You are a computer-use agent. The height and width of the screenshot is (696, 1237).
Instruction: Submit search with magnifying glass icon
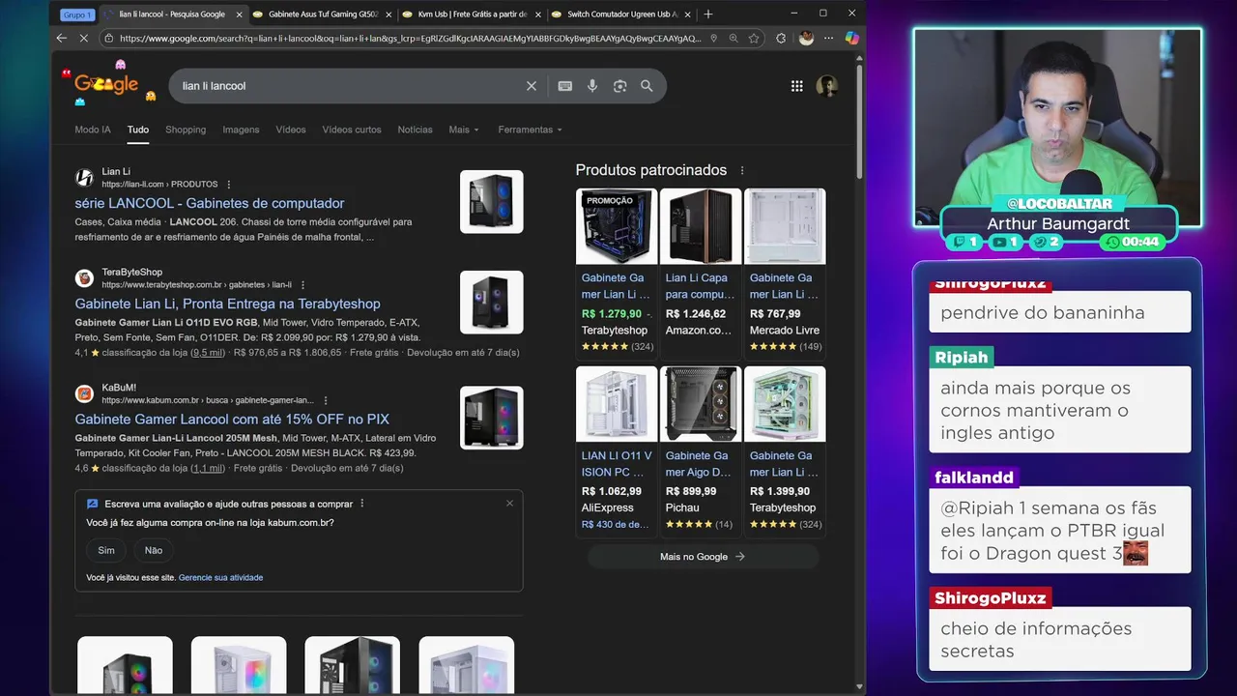647,86
